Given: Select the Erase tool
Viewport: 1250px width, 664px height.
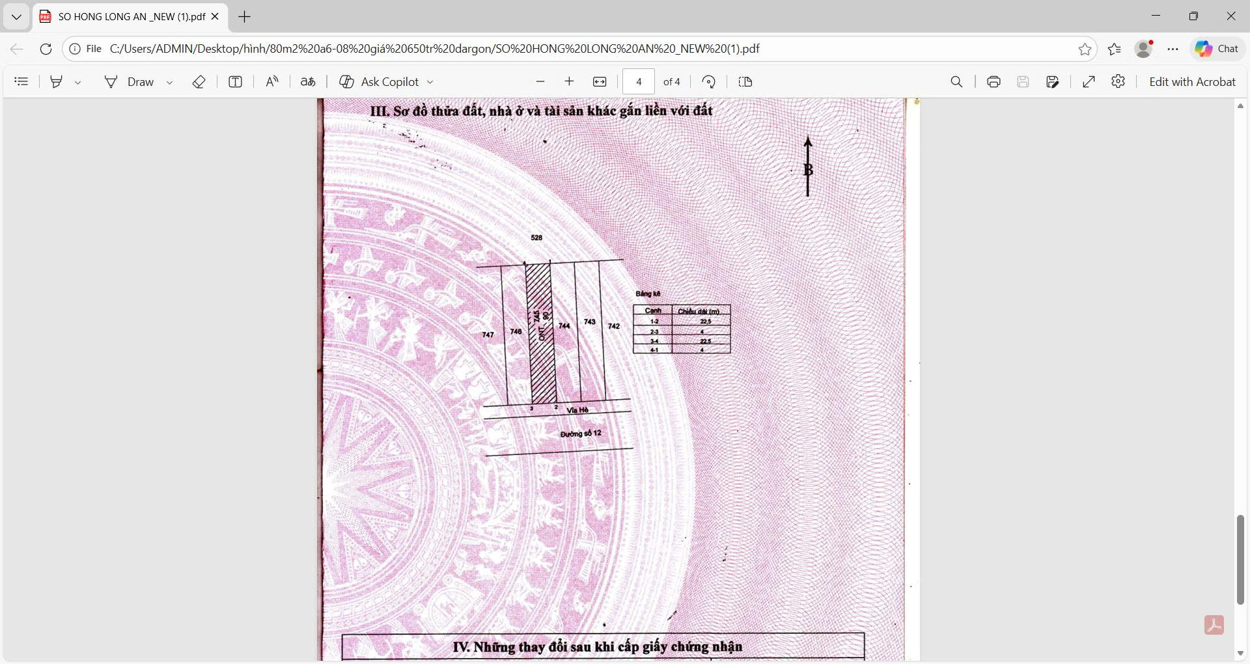Looking at the screenshot, I should click(199, 82).
